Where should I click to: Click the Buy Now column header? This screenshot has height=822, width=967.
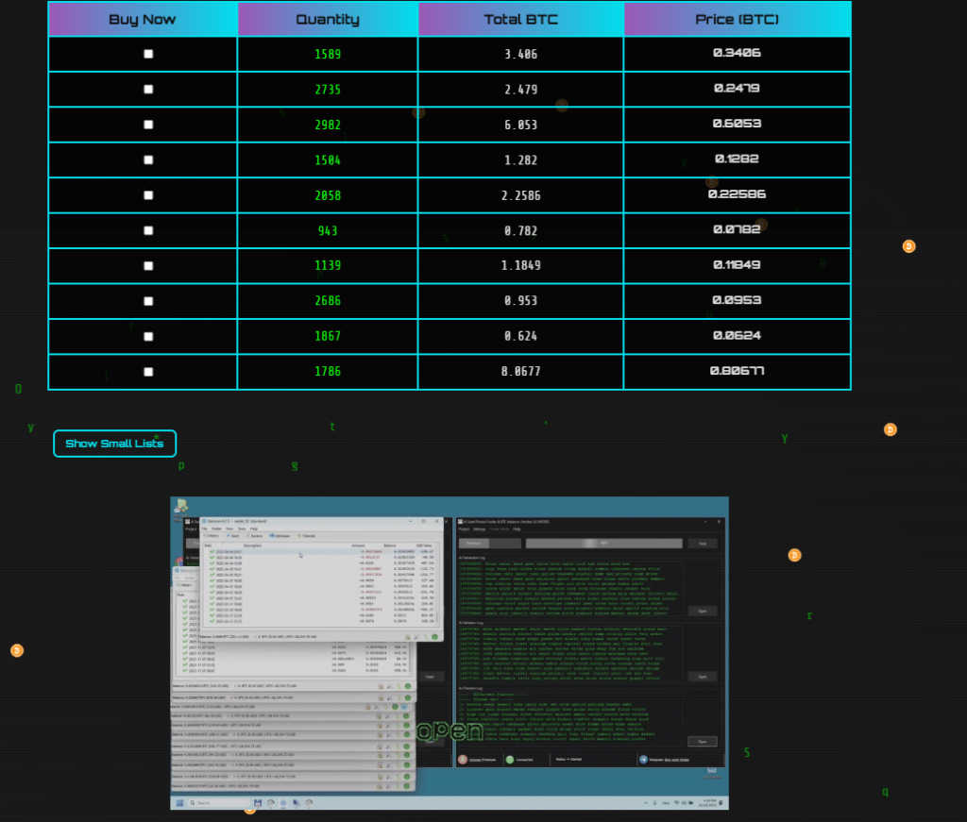tap(143, 19)
